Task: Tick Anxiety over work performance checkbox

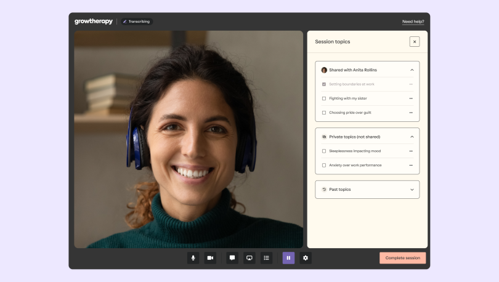Action: 324,165
